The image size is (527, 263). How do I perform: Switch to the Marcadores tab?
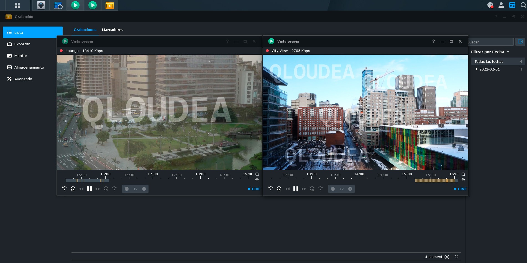coord(112,30)
